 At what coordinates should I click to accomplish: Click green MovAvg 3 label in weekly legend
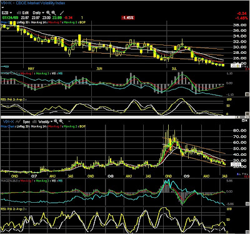pyautogui.click(x=71, y=126)
